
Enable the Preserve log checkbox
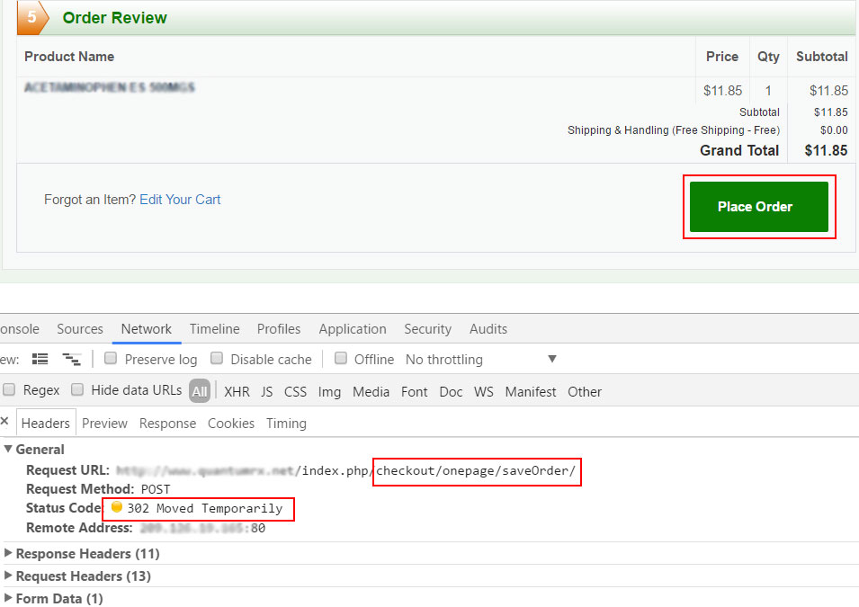coord(111,359)
